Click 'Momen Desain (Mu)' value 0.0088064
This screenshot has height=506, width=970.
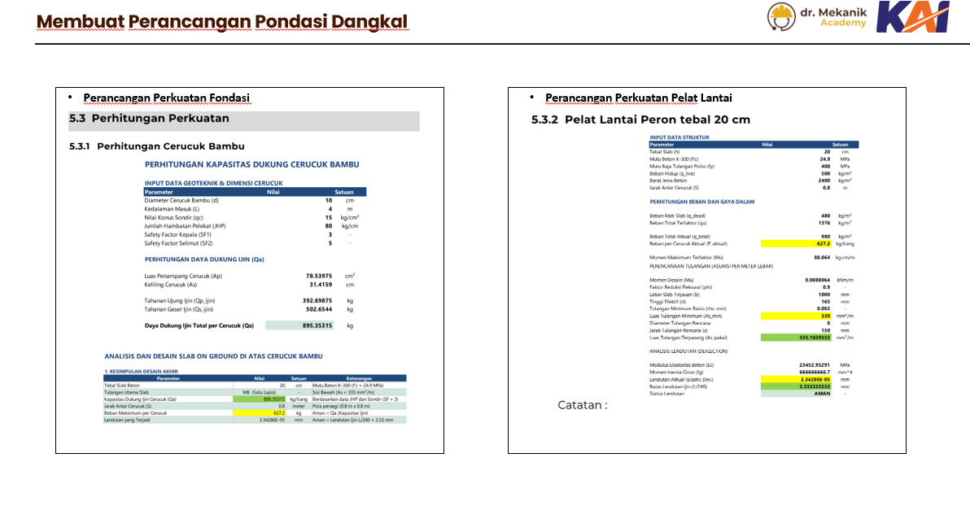(818, 280)
